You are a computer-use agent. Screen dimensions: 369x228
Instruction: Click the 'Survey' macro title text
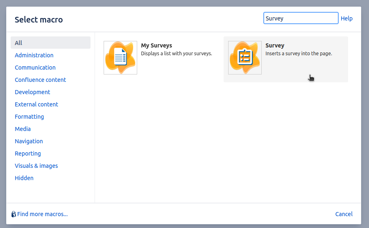tap(275, 45)
